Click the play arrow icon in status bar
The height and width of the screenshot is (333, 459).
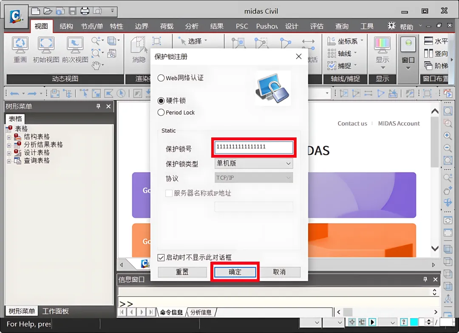click(x=372, y=322)
